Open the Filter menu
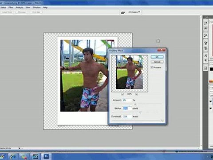Viewport: 213px width, 160px height. tap(11, 8)
